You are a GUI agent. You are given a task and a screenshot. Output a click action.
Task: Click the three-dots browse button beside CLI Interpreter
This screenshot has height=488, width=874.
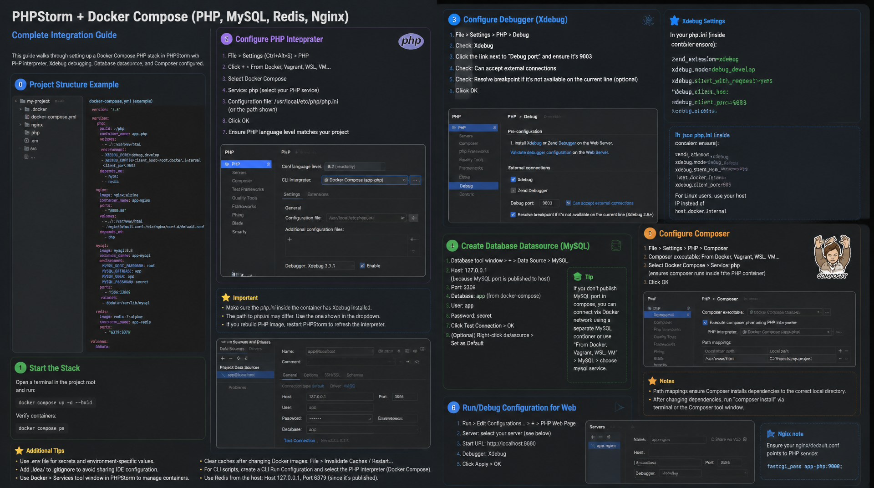point(415,180)
